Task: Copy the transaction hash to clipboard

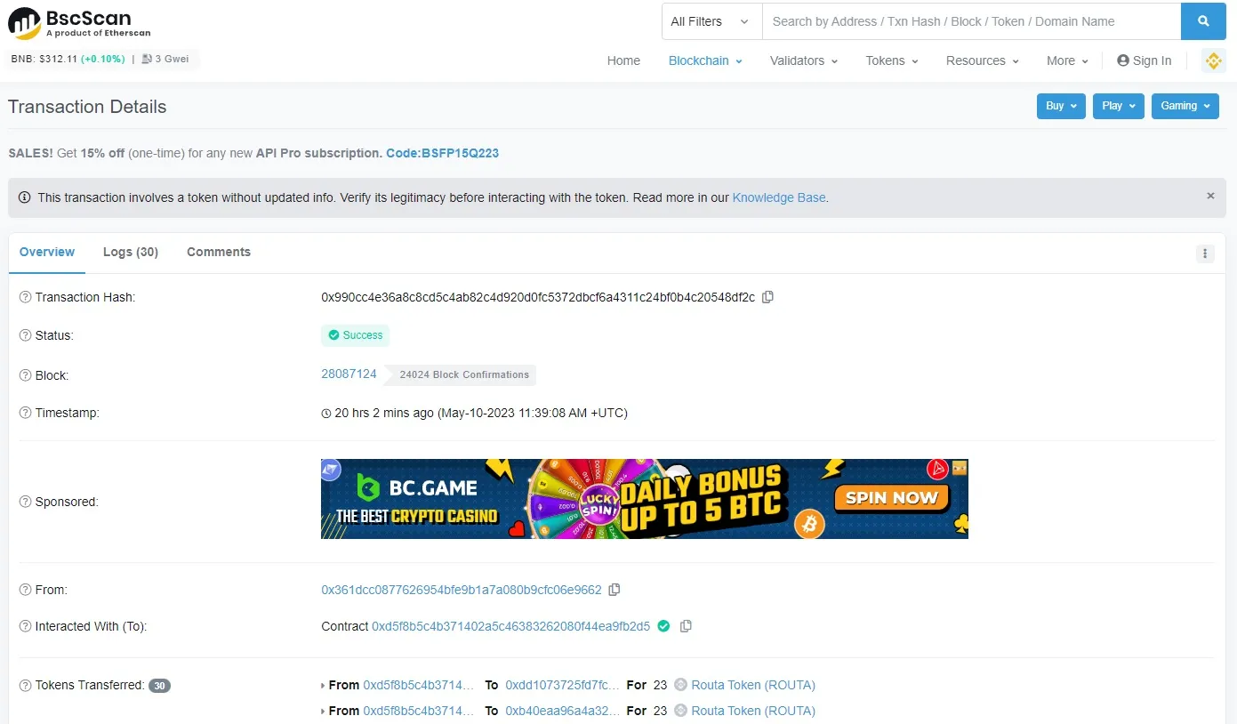Action: [768, 297]
